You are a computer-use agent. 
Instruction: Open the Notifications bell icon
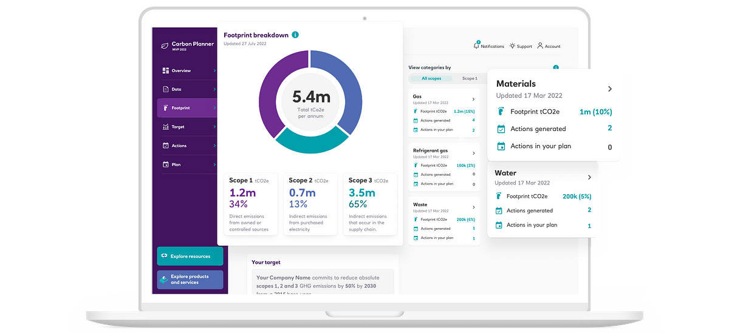click(x=477, y=46)
